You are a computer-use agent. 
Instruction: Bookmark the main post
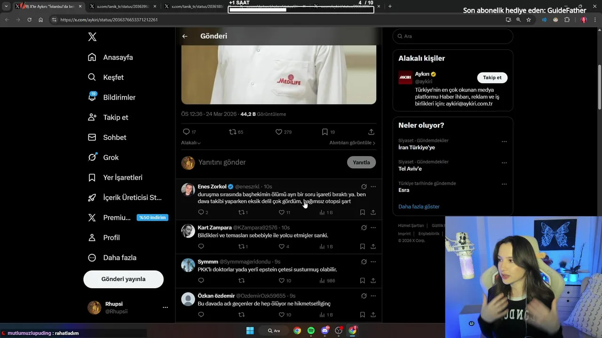[x=325, y=132]
